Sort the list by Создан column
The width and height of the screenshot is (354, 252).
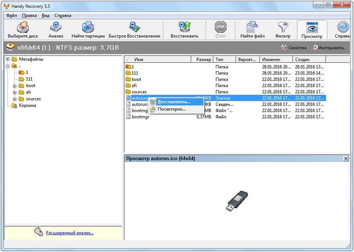(309, 59)
